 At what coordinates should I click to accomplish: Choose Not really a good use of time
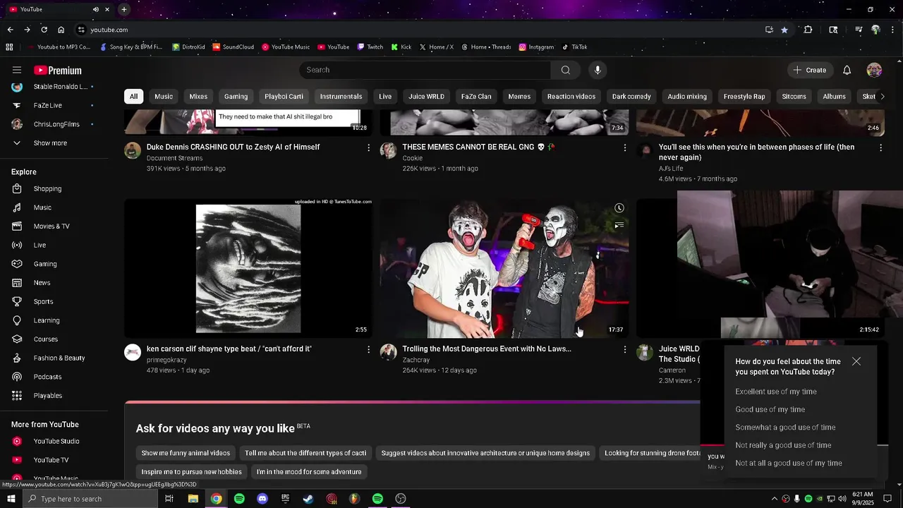(x=783, y=445)
